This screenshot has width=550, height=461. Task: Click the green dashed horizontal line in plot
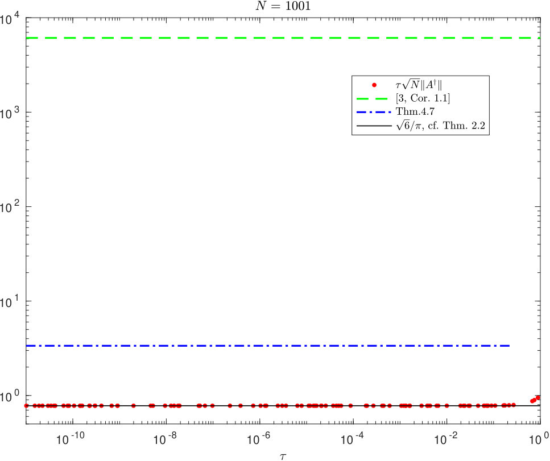(x=283, y=38)
